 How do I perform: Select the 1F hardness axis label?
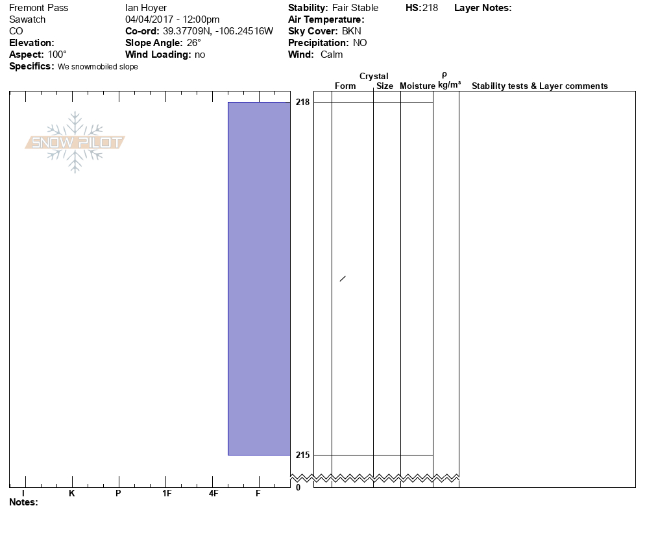tap(167, 494)
